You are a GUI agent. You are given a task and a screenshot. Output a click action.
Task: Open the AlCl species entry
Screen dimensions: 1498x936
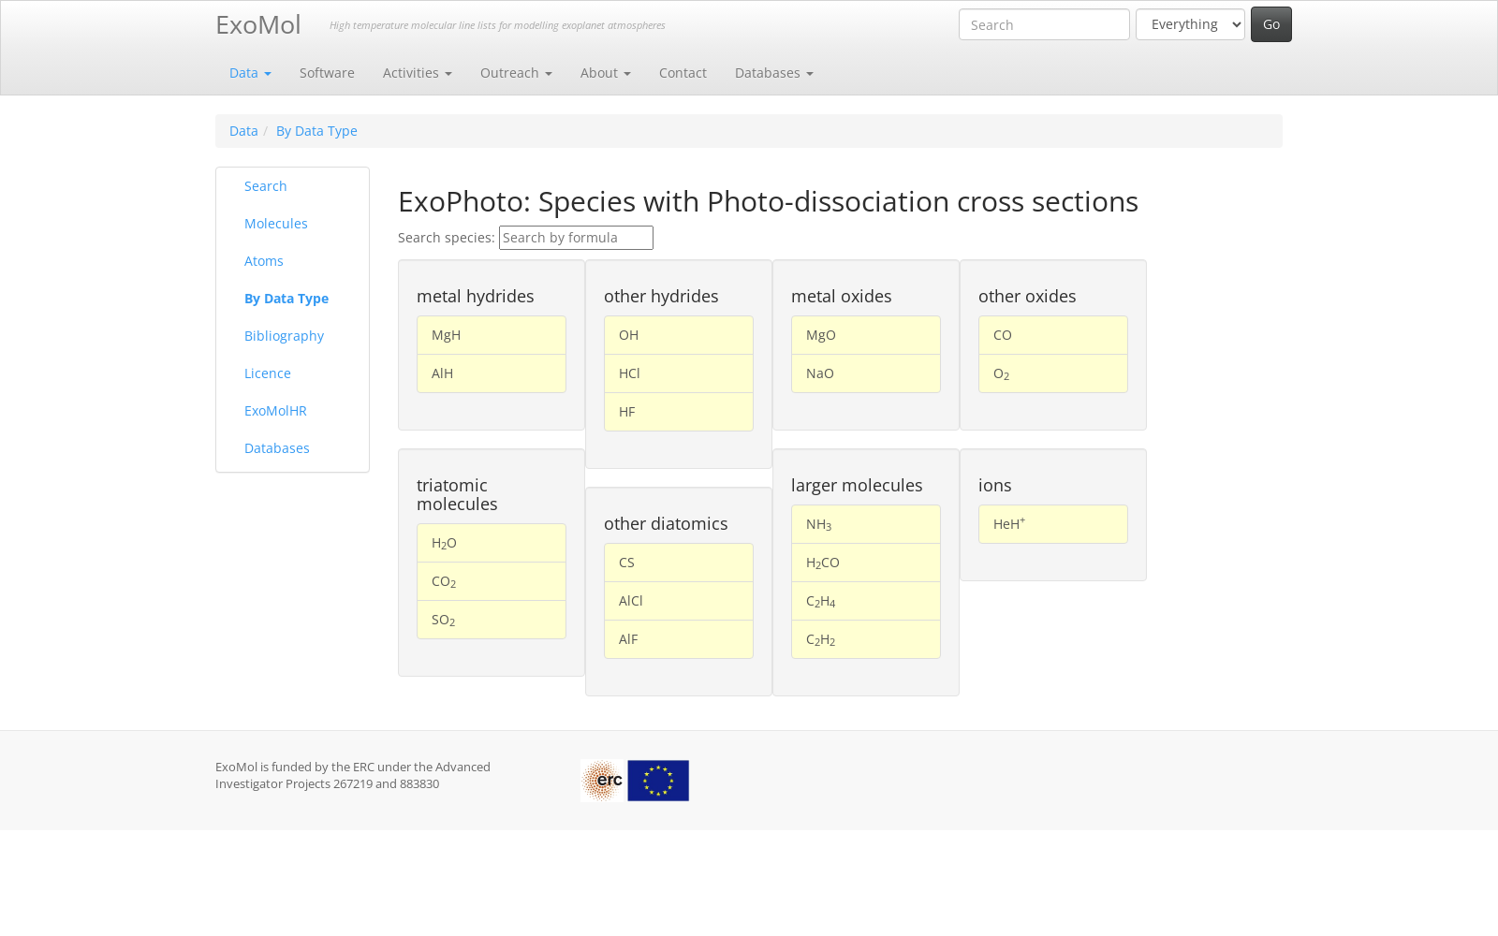click(679, 601)
